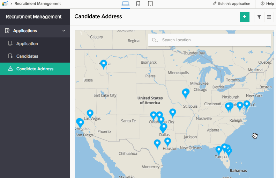Click the Boise map label
The image size is (276, 178).
click(x=88, y=80)
